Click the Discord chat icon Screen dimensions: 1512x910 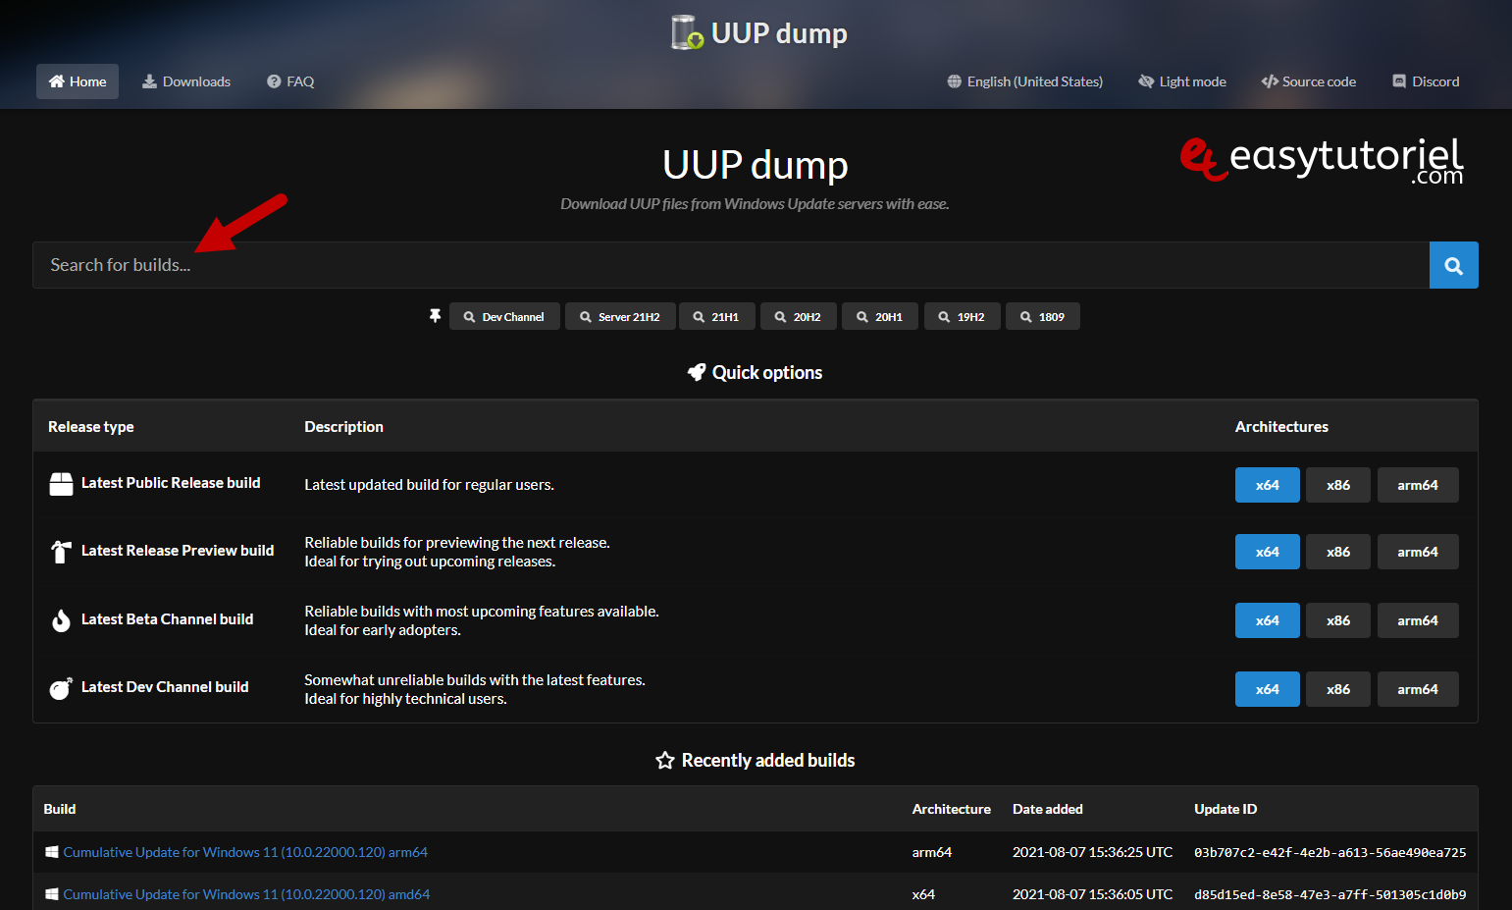pyautogui.click(x=1399, y=81)
